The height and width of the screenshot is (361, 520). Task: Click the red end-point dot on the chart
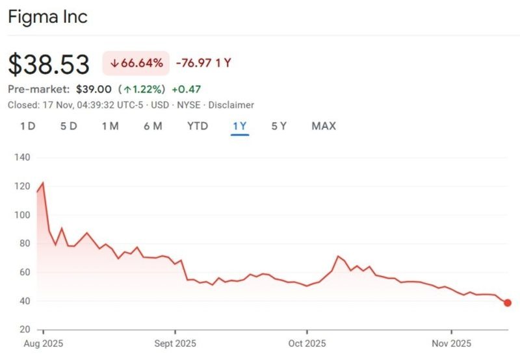pyautogui.click(x=508, y=303)
